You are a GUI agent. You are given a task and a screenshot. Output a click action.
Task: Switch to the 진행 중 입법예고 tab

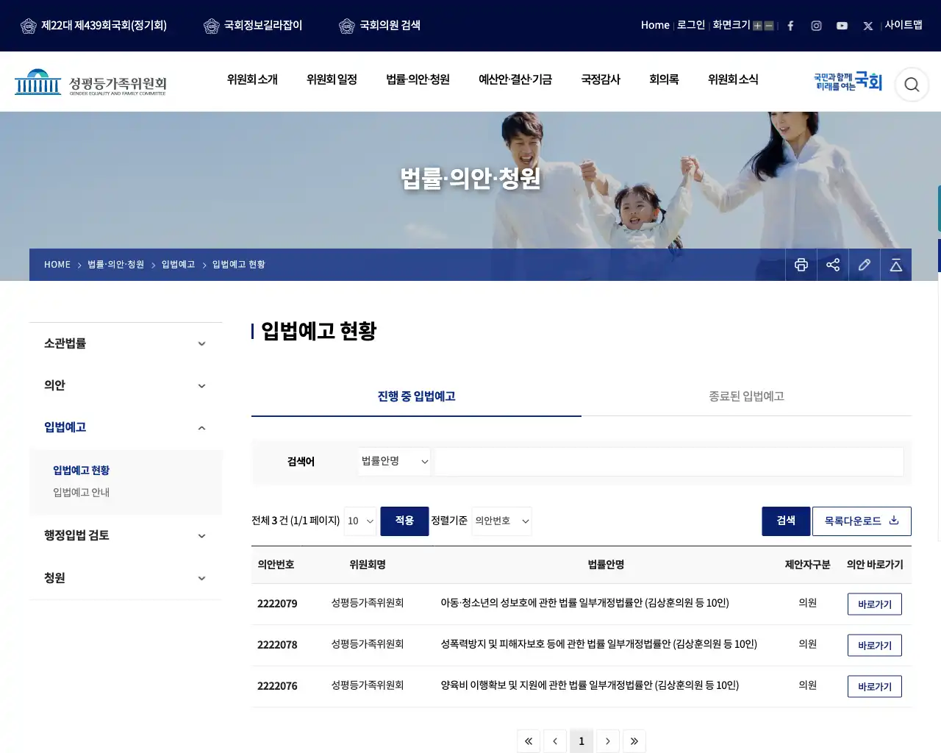pyautogui.click(x=416, y=396)
